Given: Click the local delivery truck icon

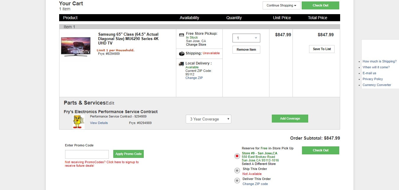Looking at the screenshot, I should click(x=181, y=64).
